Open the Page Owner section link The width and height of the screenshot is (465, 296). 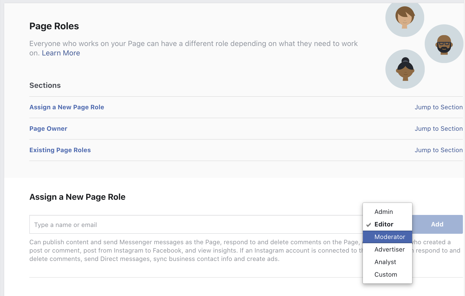[x=48, y=129]
